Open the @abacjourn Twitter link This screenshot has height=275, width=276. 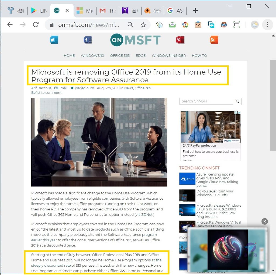pyautogui.click(x=82, y=88)
